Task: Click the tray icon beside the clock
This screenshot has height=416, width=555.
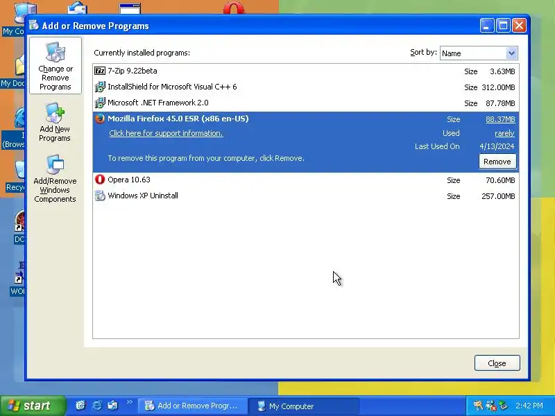Action: click(504, 406)
